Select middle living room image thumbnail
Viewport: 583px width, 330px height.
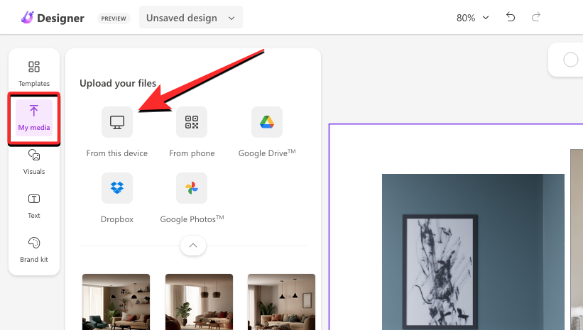coord(199,302)
